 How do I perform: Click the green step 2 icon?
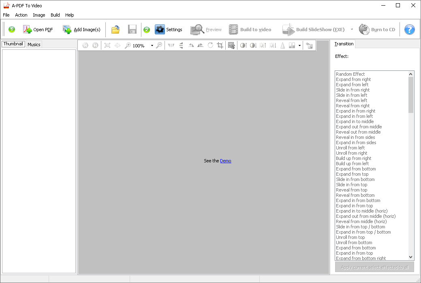147,30
